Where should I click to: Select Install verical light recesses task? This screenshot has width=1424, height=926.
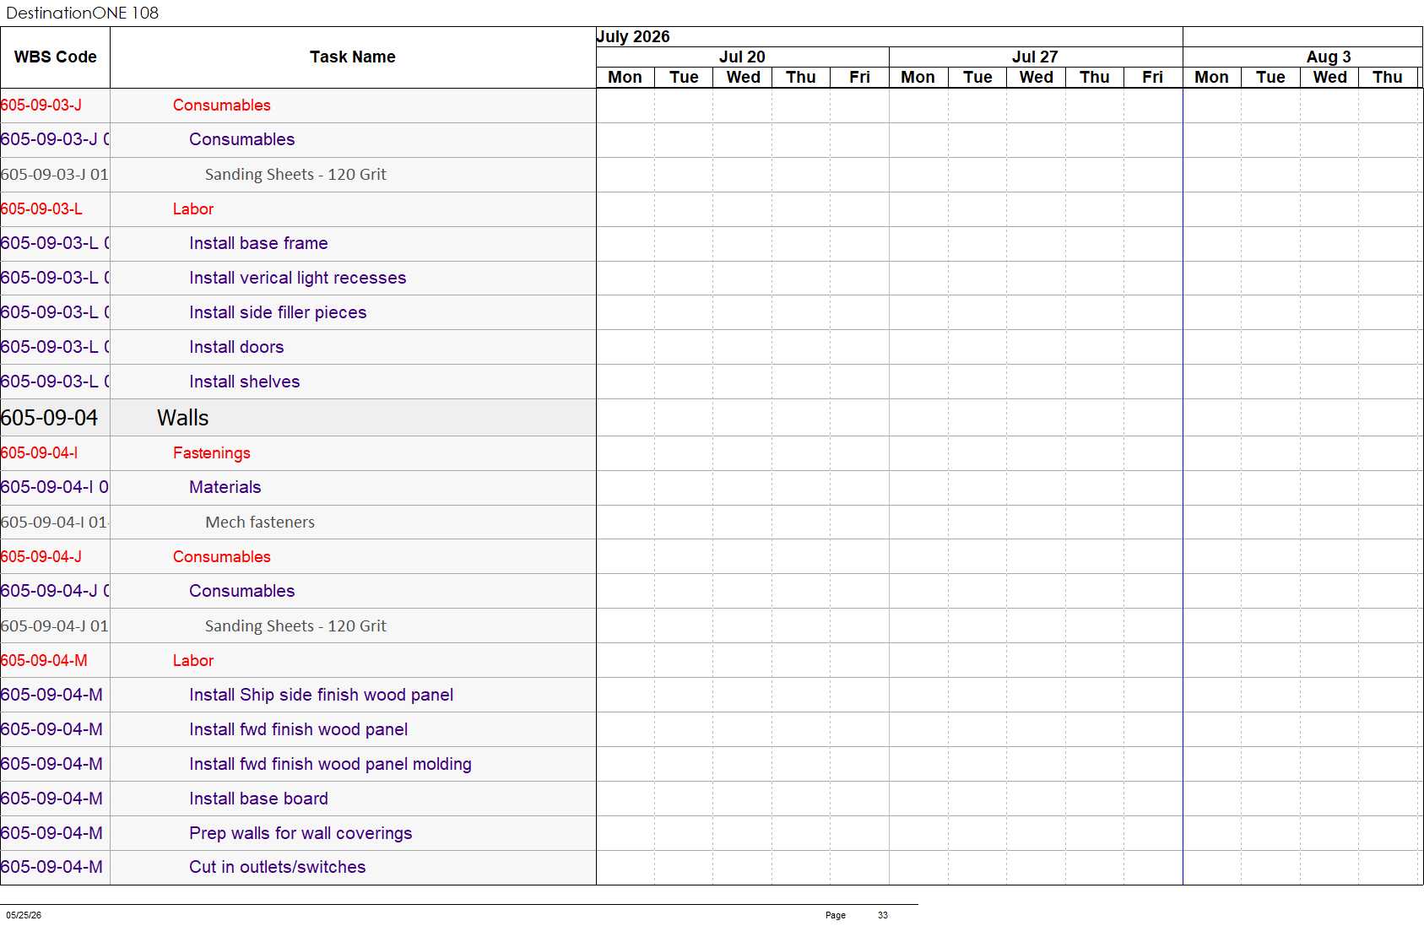[x=297, y=278]
